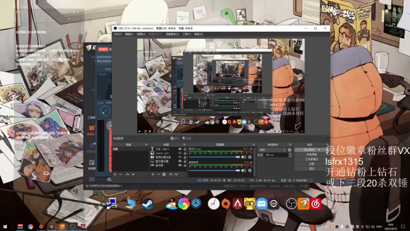Open the Steam desktop shortcut
Screen dimensions: 410x231
click(148, 204)
